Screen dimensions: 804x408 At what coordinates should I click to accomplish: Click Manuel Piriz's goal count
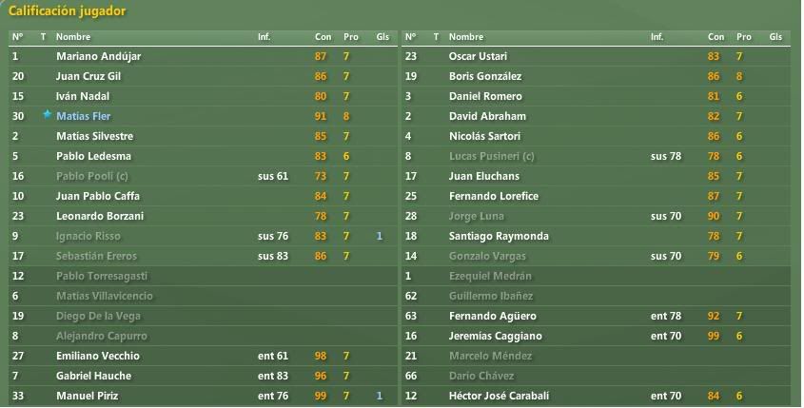379,396
